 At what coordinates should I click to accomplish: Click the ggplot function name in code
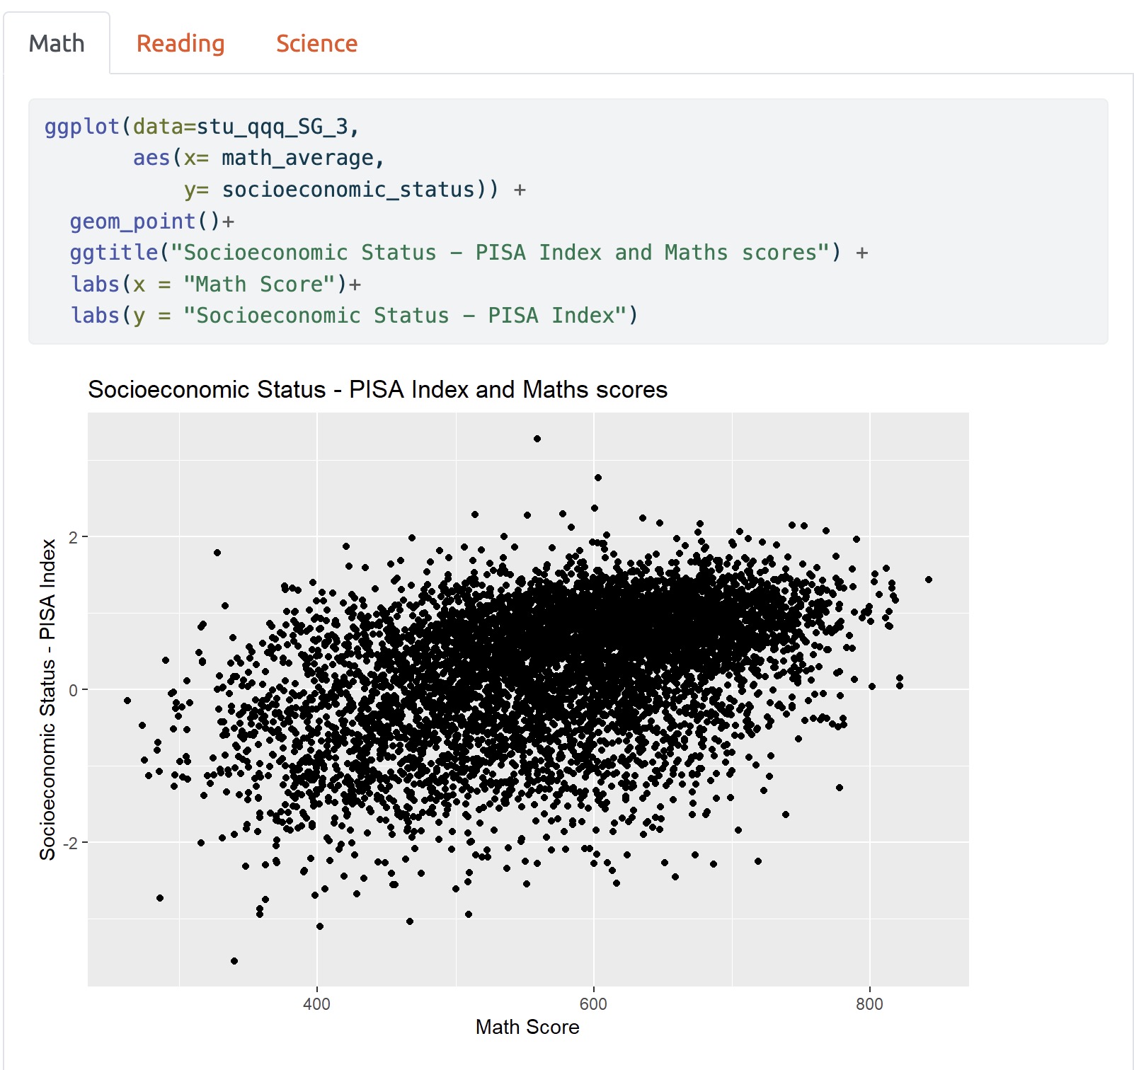click(82, 127)
